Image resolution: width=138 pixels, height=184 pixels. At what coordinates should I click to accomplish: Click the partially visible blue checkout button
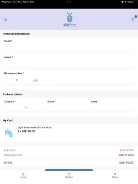pos(69,170)
